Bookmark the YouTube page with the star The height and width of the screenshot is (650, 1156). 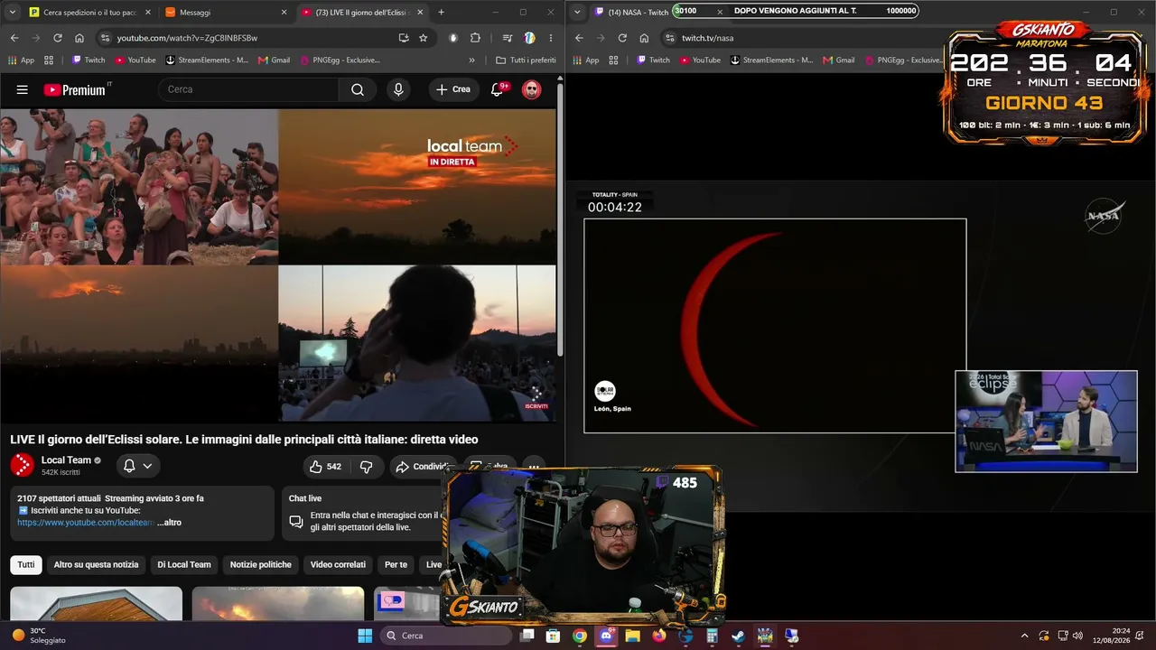(x=424, y=38)
